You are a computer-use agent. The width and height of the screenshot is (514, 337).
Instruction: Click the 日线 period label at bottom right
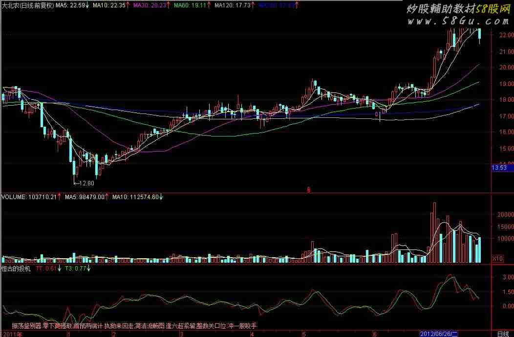502,334
